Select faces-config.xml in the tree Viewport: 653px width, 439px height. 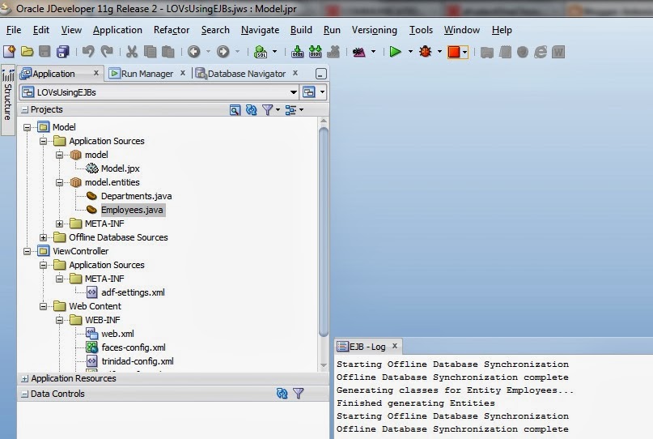134,347
